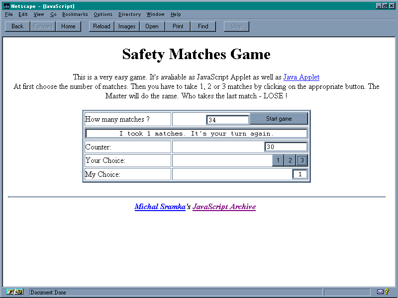This screenshot has height=298, width=398.
Task: Click the Images toolbar button
Action: 127,26
